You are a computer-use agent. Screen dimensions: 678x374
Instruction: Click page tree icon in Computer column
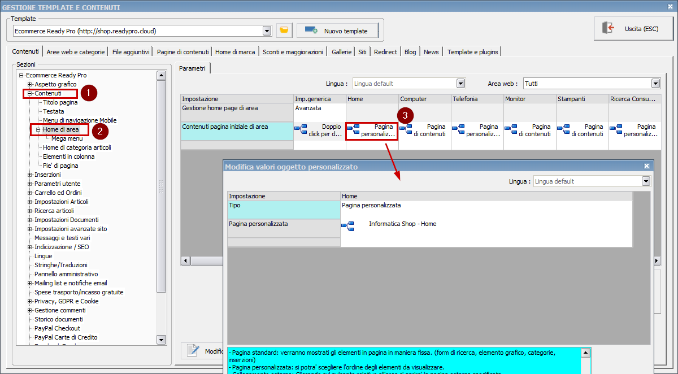pos(406,131)
